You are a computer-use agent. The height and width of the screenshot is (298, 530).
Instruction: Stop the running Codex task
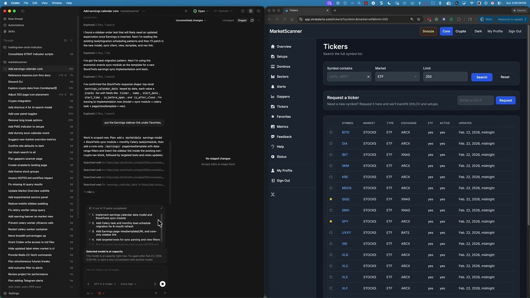click(x=163, y=284)
